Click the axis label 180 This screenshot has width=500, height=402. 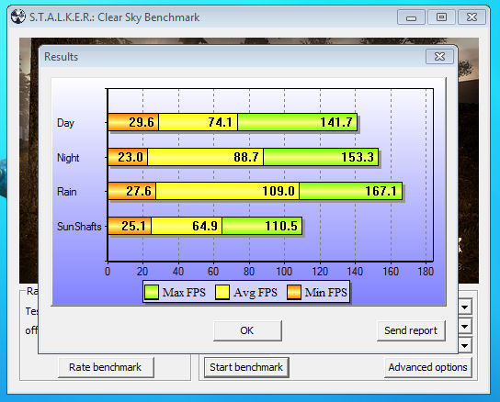click(426, 272)
